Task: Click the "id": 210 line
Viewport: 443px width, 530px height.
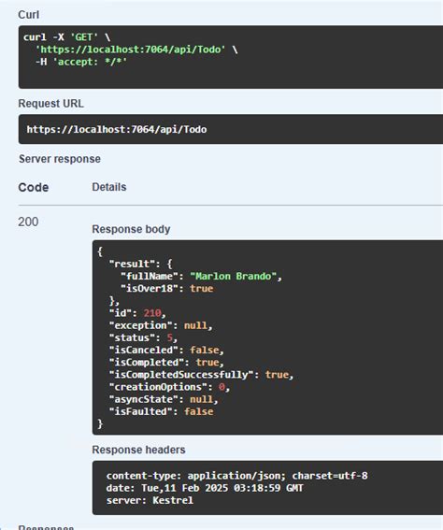Action: [x=137, y=313]
